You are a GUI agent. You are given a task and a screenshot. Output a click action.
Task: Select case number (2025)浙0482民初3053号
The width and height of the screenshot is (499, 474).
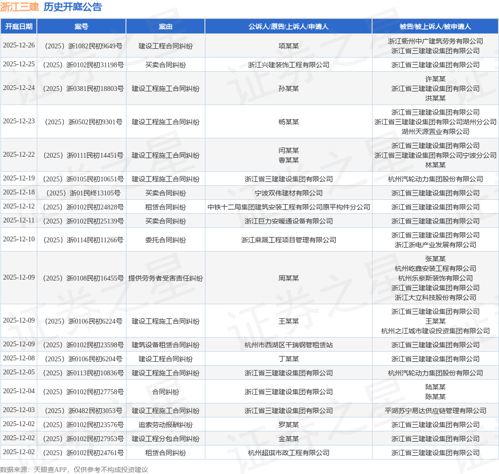pyautogui.click(x=83, y=411)
